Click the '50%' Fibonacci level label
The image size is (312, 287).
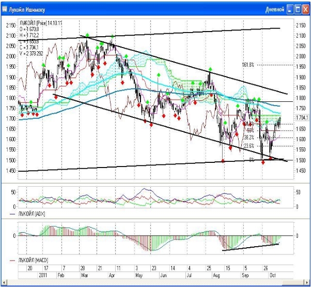point(251,131)
